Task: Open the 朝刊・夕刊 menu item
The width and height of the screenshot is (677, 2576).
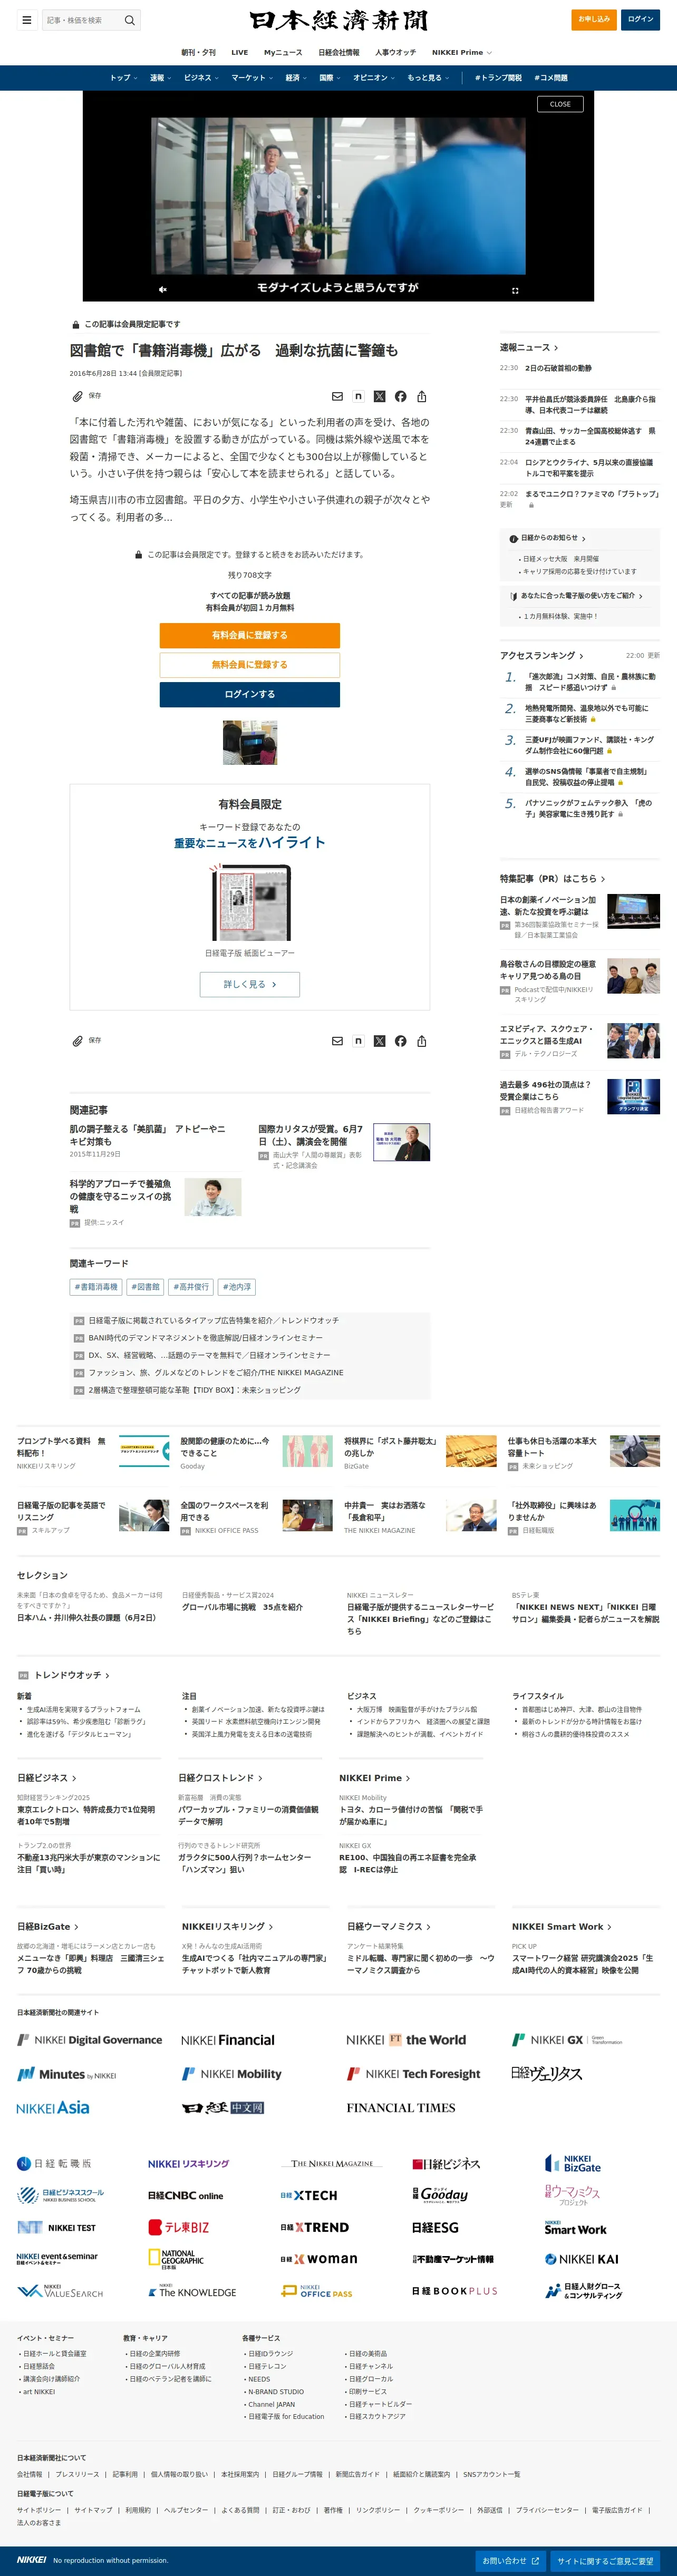Action: (198, 52)
